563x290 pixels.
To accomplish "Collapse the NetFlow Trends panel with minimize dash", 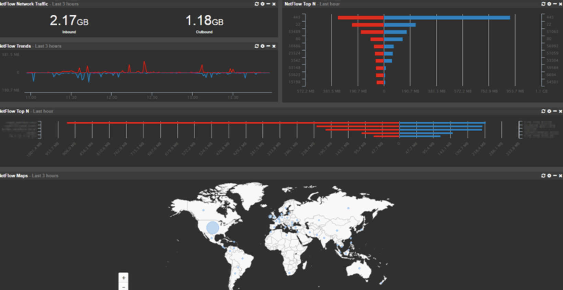I will [x=268, y=46].
